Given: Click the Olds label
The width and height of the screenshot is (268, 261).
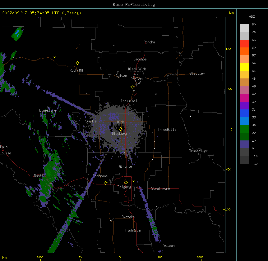Looking at the screenshot, I should pos(121,122).
